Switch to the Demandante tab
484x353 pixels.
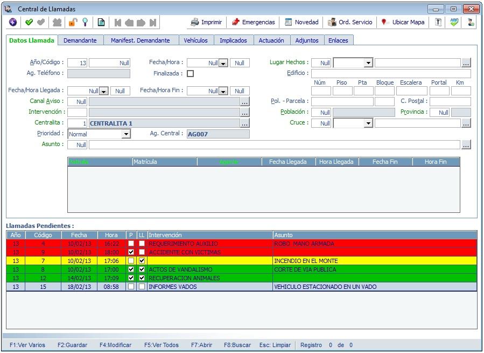coord(80,40)
